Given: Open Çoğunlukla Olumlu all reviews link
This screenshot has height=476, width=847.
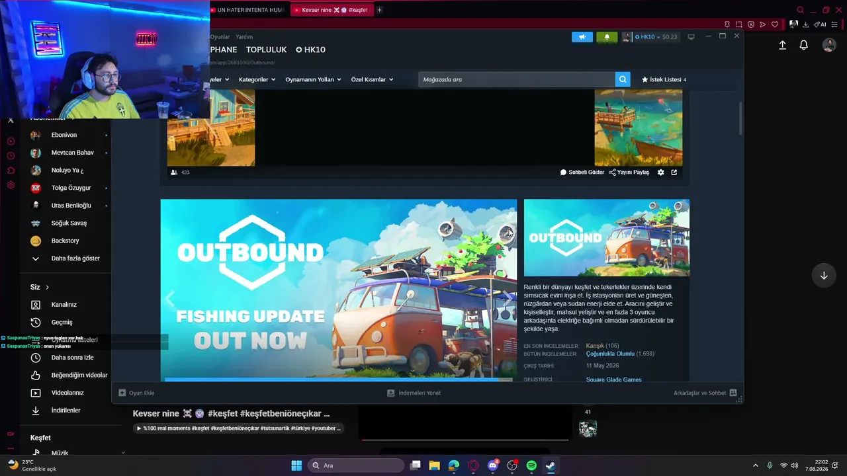Looking at the screenshot, I should pos(610,354).
